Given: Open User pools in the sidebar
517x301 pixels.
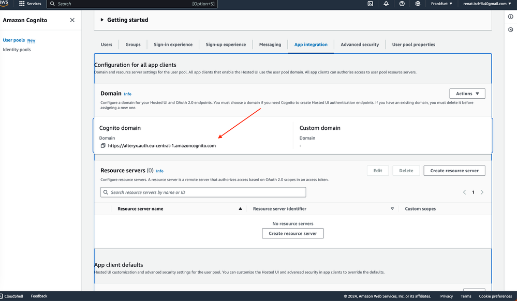Looking at the screenshot, I should [x=14, y=40].
